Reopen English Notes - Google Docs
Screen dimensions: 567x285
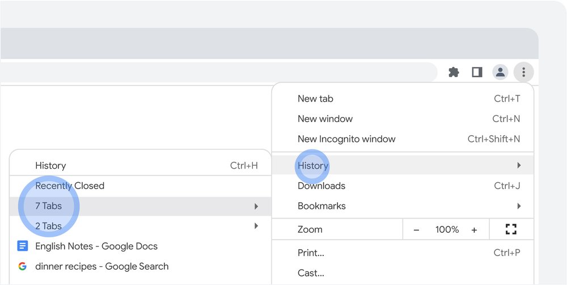coord(140,246)
